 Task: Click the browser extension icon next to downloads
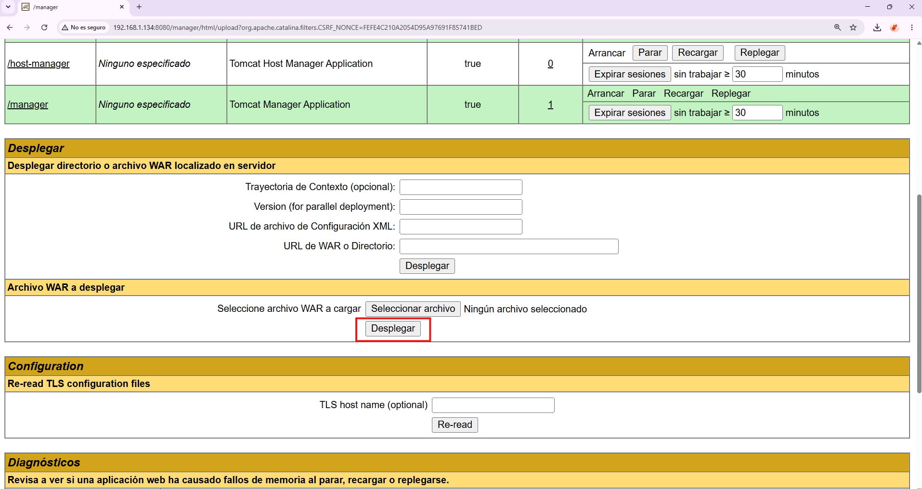[x=895, y=27]
